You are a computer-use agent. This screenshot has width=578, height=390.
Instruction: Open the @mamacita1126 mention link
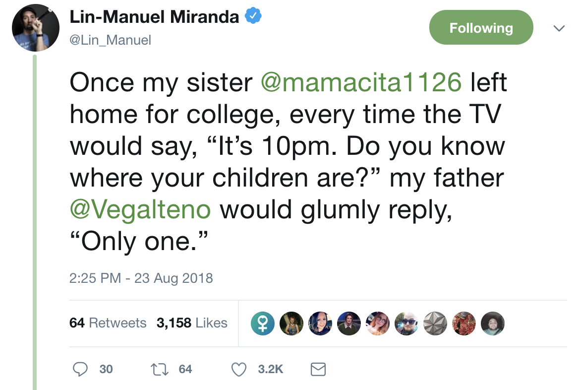[361, 82]
